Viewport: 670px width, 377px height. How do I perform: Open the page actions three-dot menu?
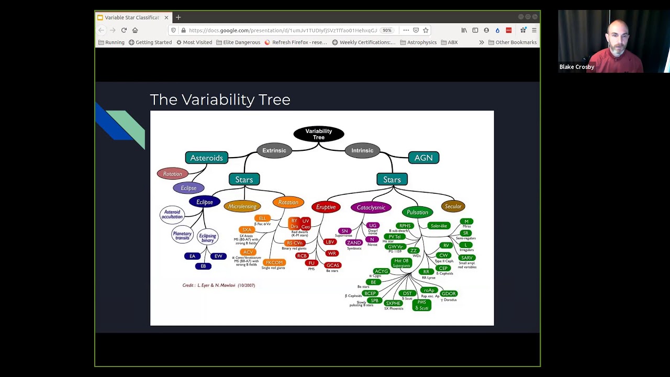point(406,30)
